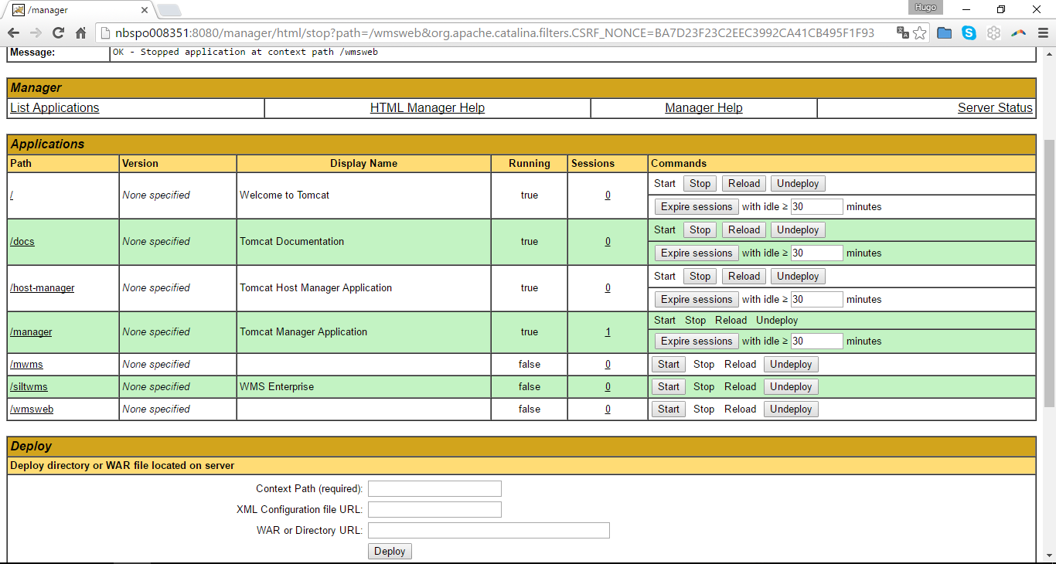Reload the /host-manager application
Image resolution: width=1056 pixels, height=564 pixels.
coord(744,276)
